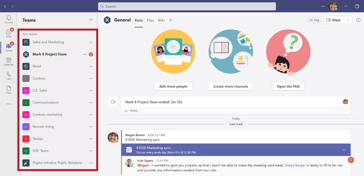Open the X1050 Marketing sync meeting card

(x=236, y=150)
